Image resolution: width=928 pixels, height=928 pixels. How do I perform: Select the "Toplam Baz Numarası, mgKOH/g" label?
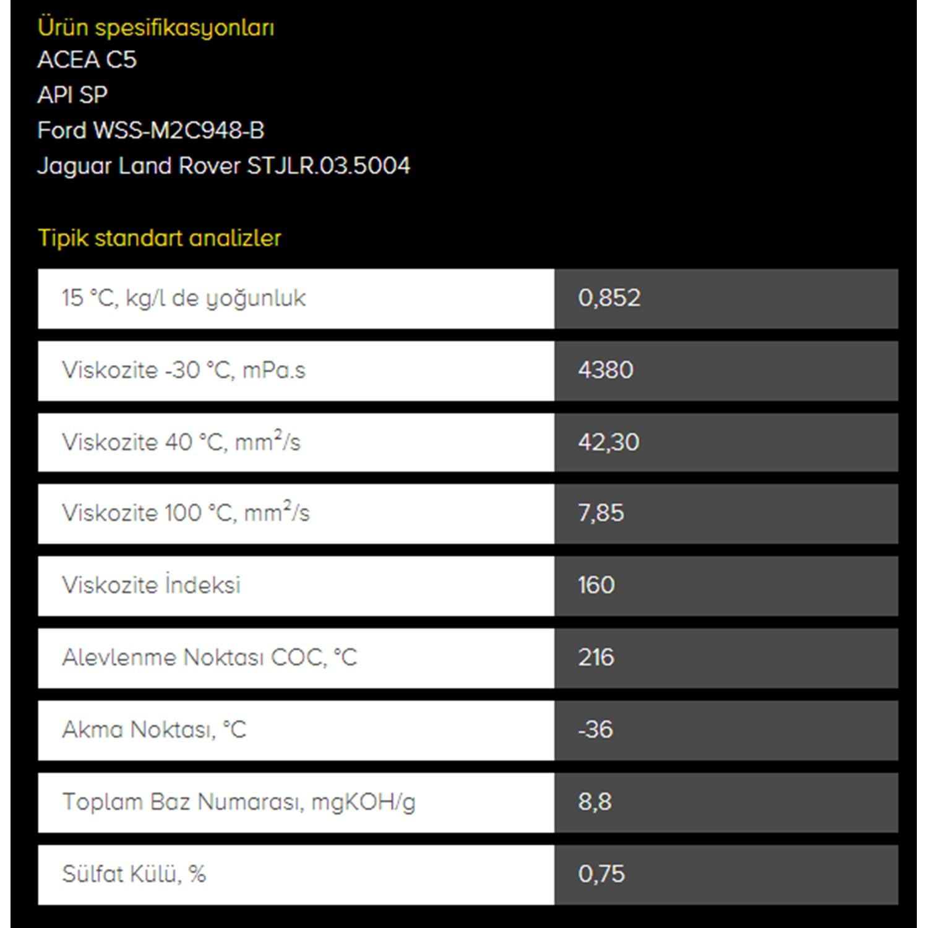point(239,802)
